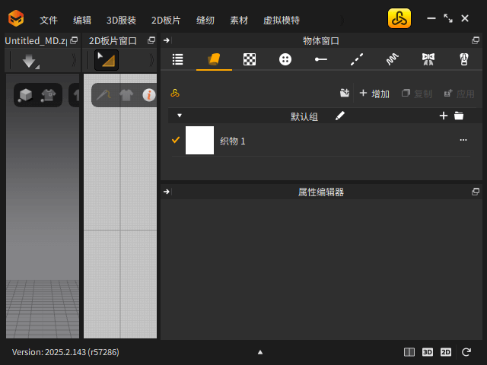Select the checkerboard texture tab icon

point(250,59)
